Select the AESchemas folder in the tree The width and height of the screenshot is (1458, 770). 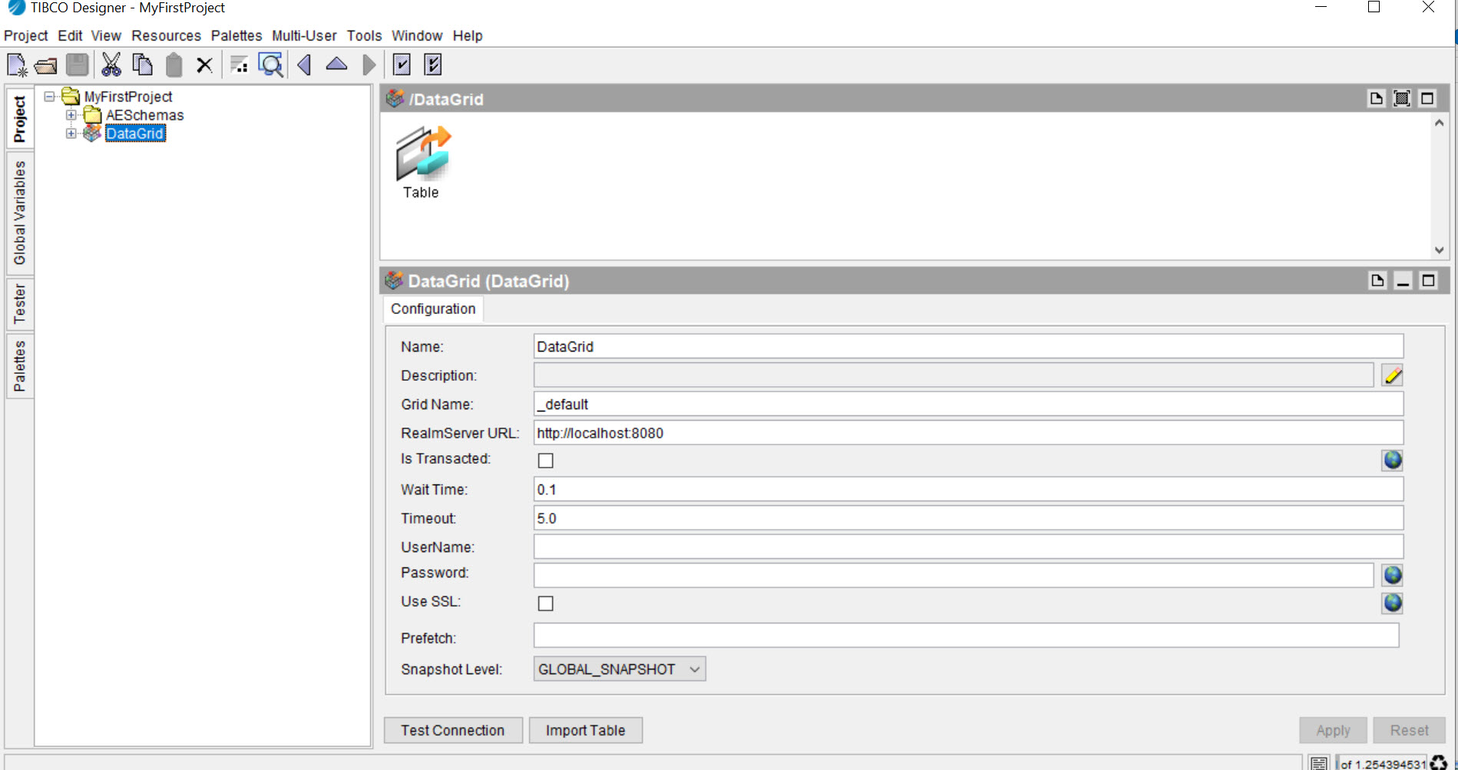point(144,115)
